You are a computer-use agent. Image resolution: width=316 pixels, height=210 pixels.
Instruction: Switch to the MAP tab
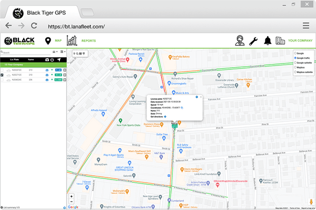[58, 40]
